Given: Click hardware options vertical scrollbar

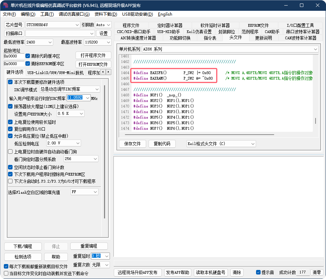Looking at the screenshot, I should [104, 152].
